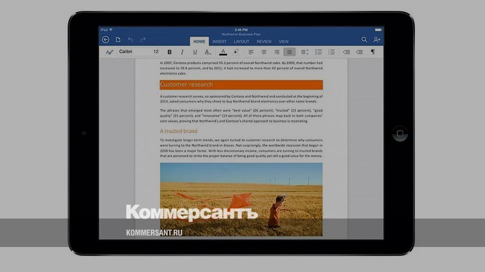The height and width of the screenshot is (272, 485).
Task: Select the highlighter pen tool
Action: coord(236,52)
